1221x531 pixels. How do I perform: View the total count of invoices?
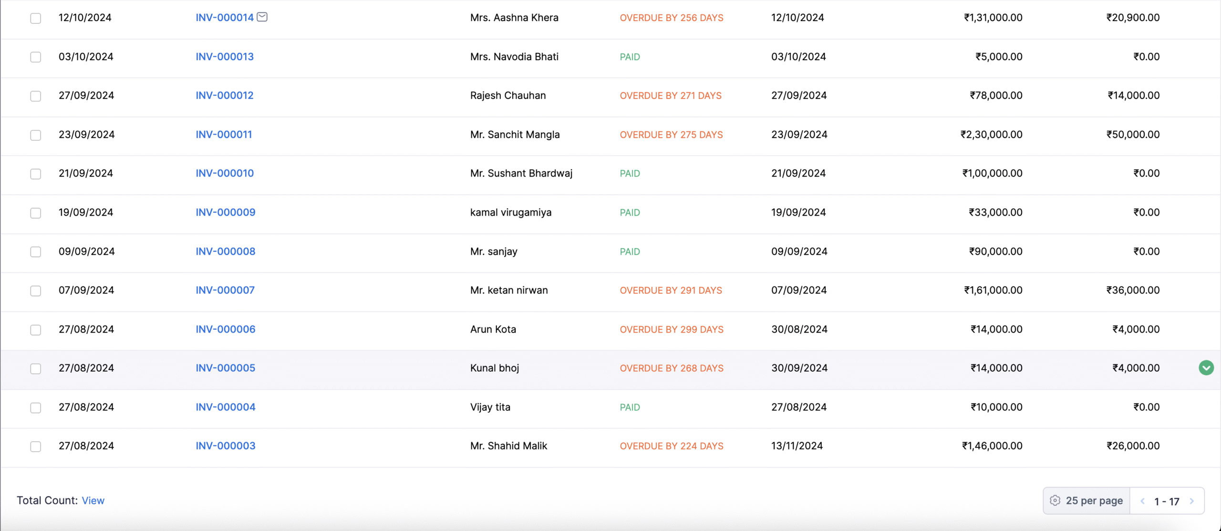[93, 500]
